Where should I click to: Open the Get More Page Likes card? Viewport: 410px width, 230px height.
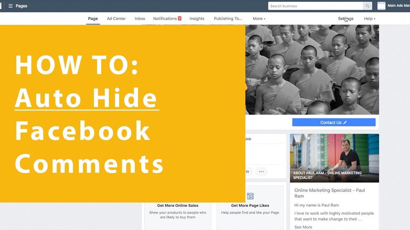coord(250,208)
